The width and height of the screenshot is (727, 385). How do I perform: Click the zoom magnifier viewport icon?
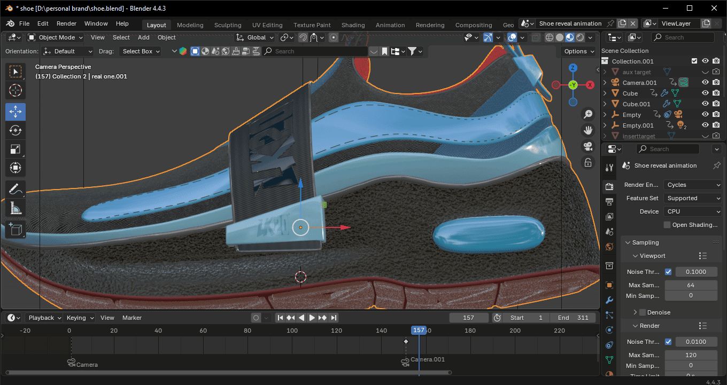(x=588, y=114)
